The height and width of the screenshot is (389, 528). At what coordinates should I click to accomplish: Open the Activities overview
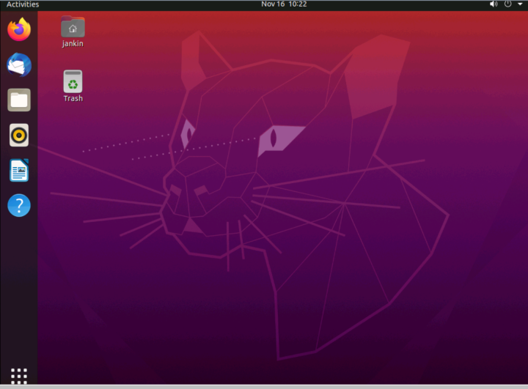[x=23, y=4]
